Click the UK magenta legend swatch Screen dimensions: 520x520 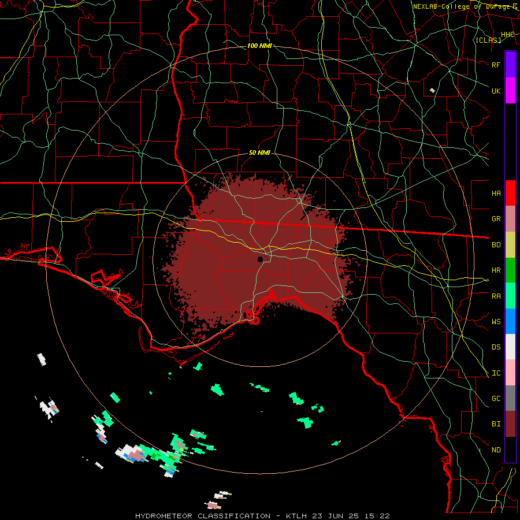510,91
